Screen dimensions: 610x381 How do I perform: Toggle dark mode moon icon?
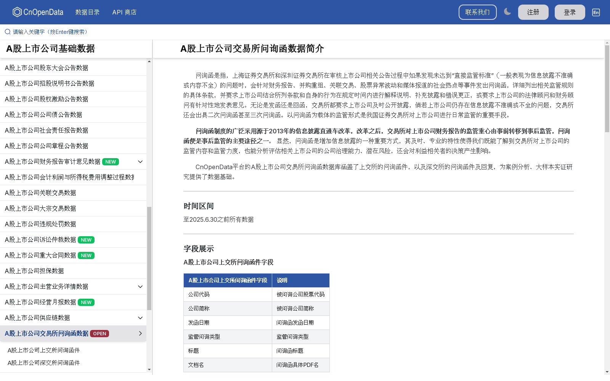click(507, 12)
